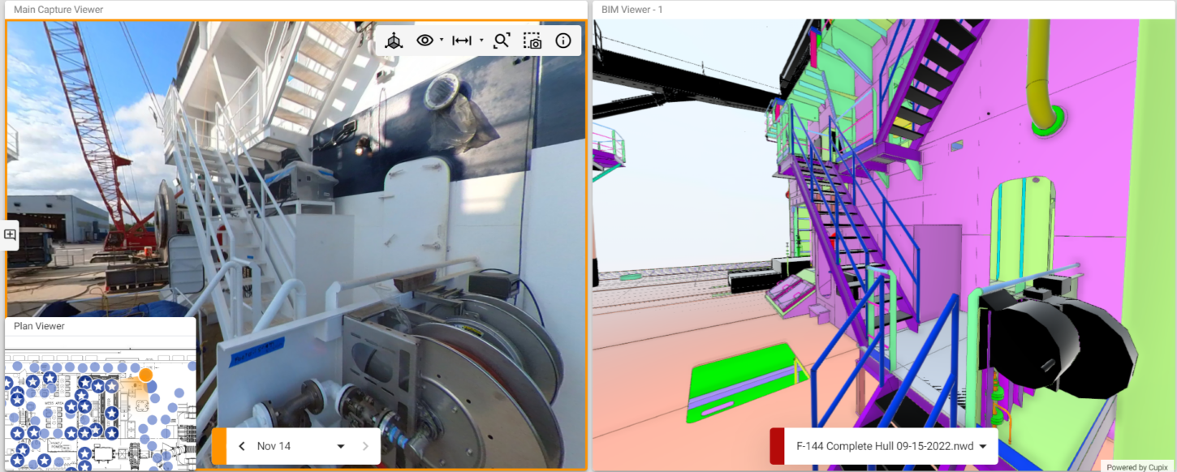This screenshot has height=472, width=1177.
Task: Open the measurement tool dropdown arrow
Action: point(481,40)
